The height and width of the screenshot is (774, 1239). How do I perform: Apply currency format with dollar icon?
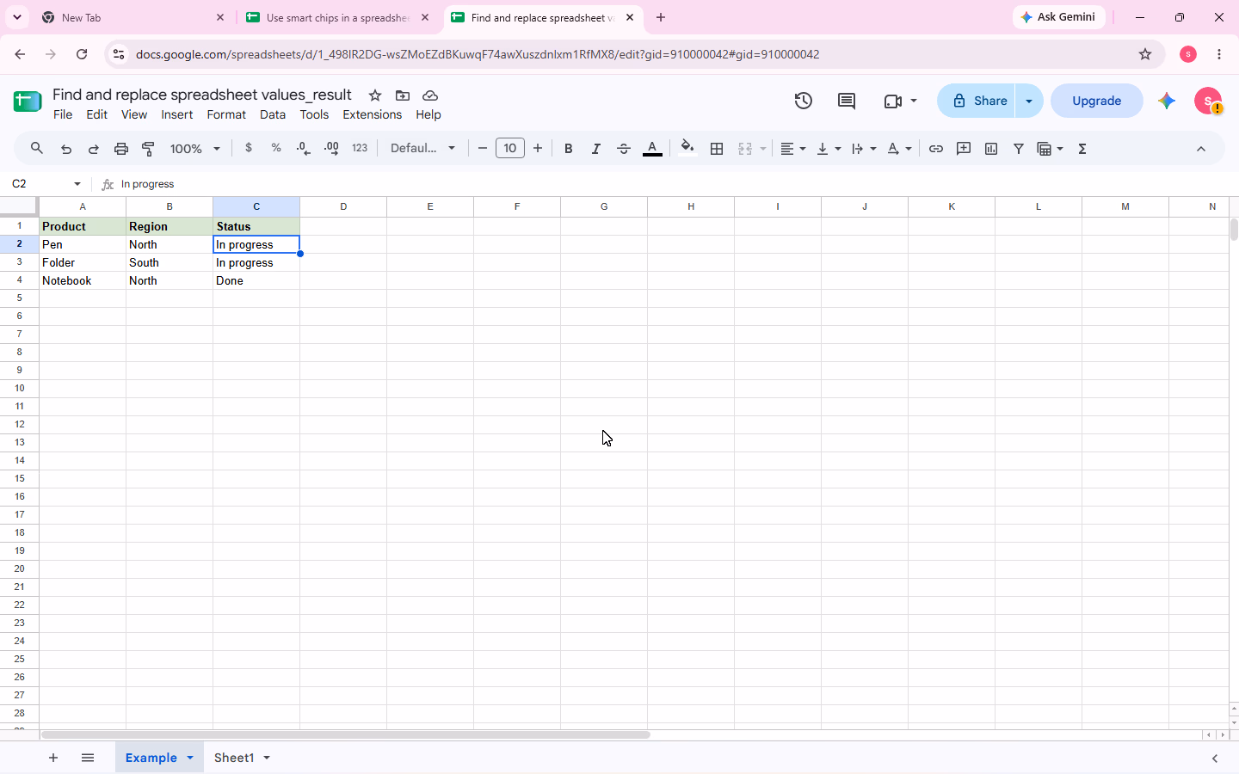click(249, 148)
